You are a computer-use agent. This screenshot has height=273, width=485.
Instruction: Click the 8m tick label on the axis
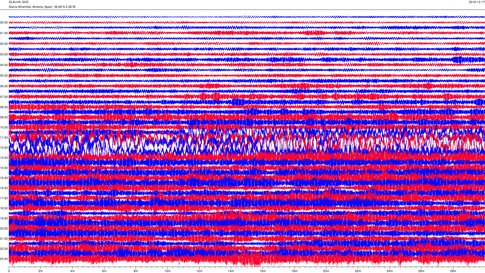pos(136,271)
